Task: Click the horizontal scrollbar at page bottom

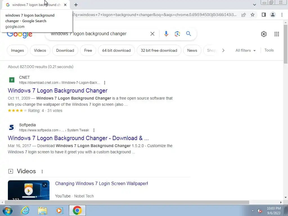Action: point(127,202)
